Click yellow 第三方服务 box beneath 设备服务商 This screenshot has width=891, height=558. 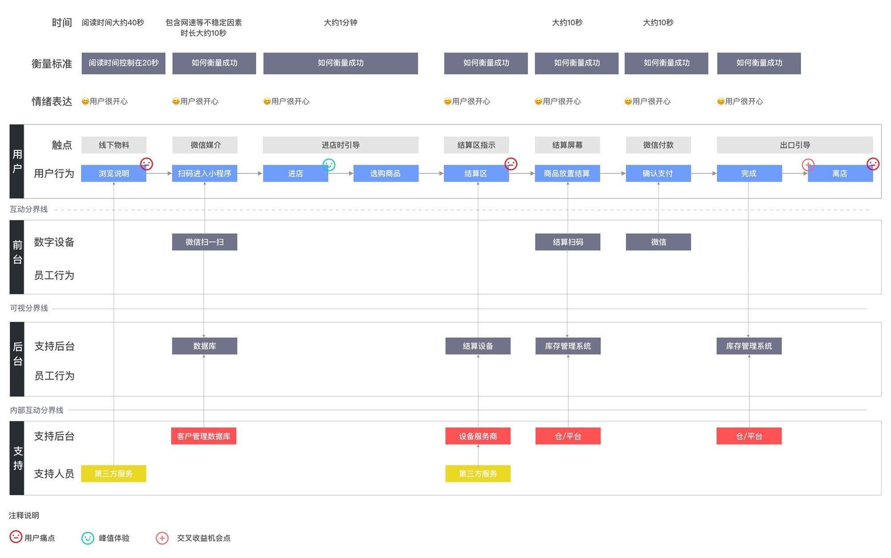click(x=478, y=473)
